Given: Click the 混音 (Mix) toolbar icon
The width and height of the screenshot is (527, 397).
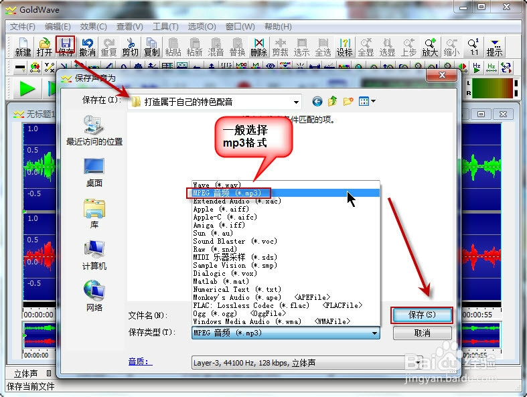Looking at the screenshot, I should click(216, 47).
